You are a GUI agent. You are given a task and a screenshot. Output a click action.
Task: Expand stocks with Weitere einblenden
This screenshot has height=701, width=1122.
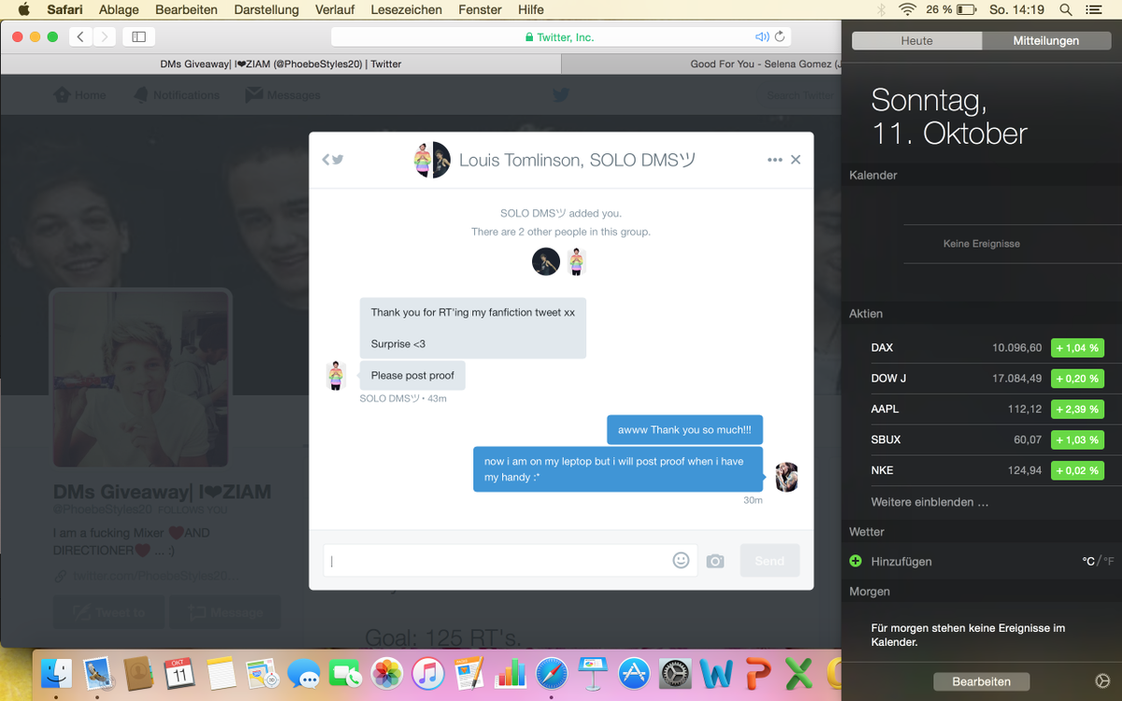929,502
